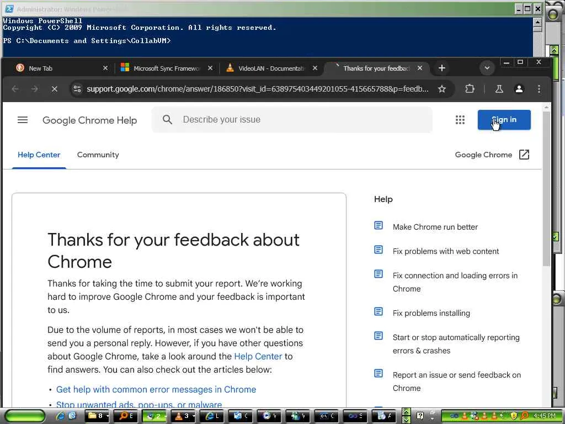
Task: Open the folder group taskbar button
Action: click(x=98, y=416)
